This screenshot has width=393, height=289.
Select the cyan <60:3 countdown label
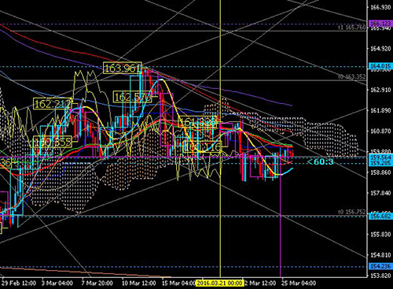(320, 161)
